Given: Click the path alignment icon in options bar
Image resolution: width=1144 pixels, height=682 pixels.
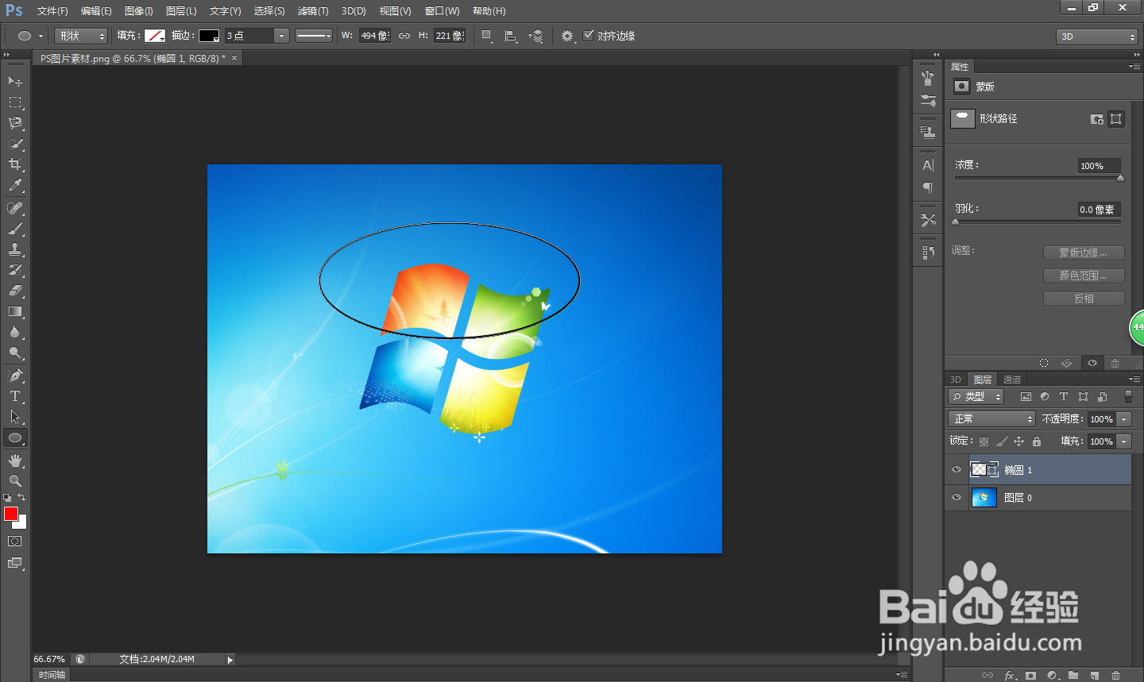Looking at the screenshot, I should coord(511,36).
